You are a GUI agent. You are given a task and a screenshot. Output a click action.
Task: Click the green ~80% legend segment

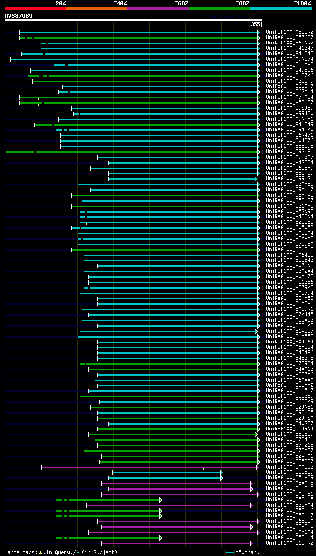click(219, 8)
